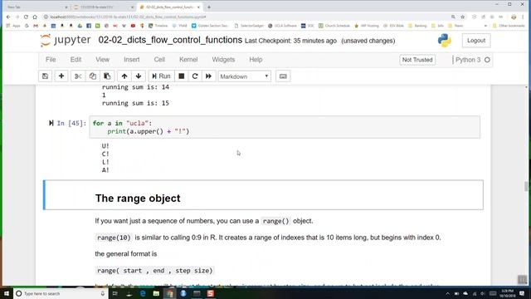This screenshot has height=299, width=531.
Task: Rename notebook via title 02-02_dicts_flow_control_functions
Action: pyautogui.click(x=170, y=40)
